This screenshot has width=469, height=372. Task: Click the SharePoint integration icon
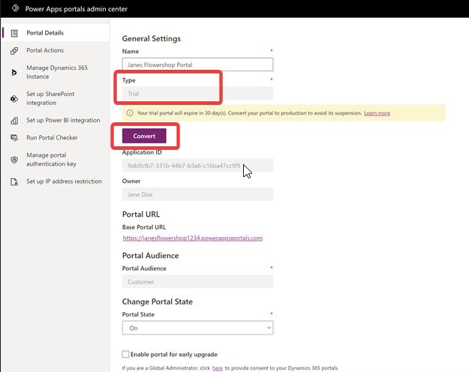click(14, 98)
